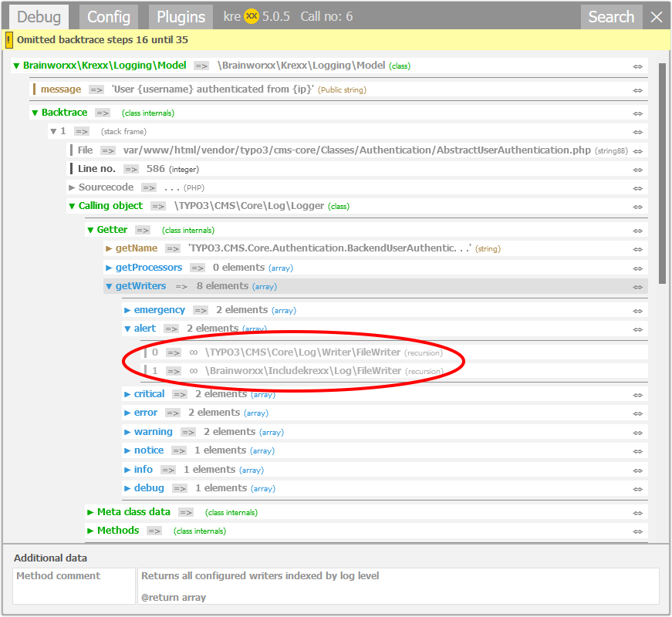Switch to the Config tab
This screenshot has width=672, height=617.
(x=108, y=17)
